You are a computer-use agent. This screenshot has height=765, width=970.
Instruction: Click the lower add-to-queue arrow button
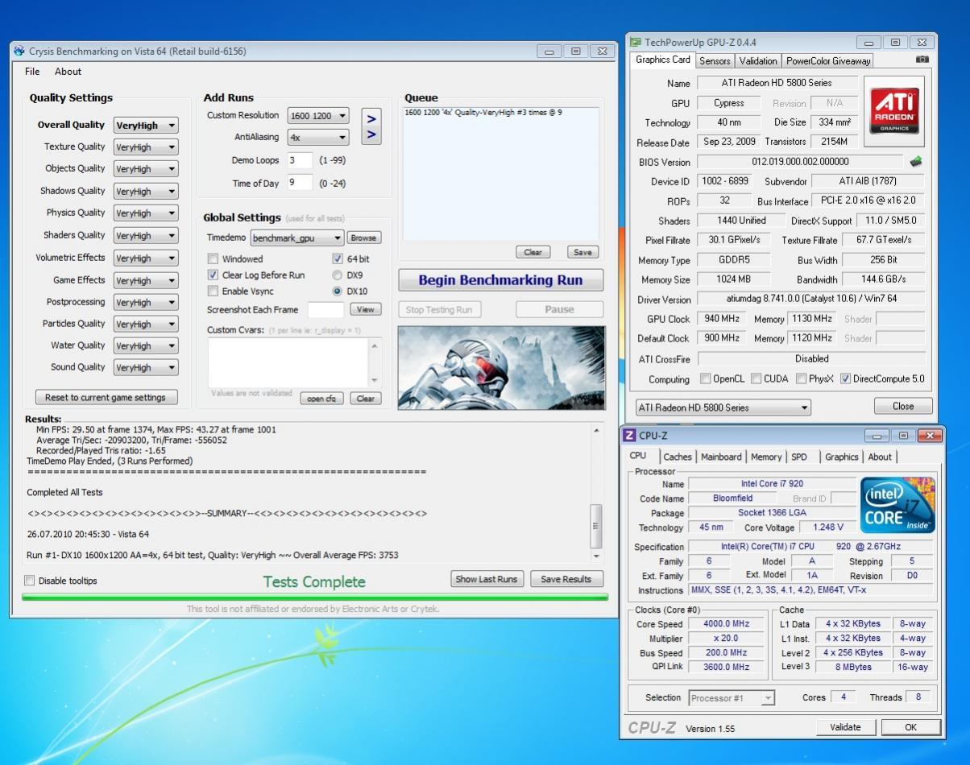coord(371,135)
